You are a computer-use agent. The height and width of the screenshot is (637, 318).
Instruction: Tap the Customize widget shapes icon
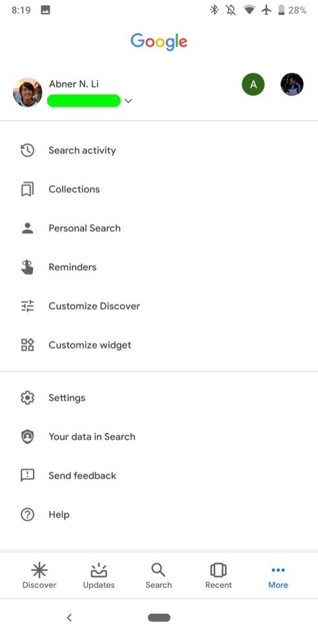pos(27,345)
